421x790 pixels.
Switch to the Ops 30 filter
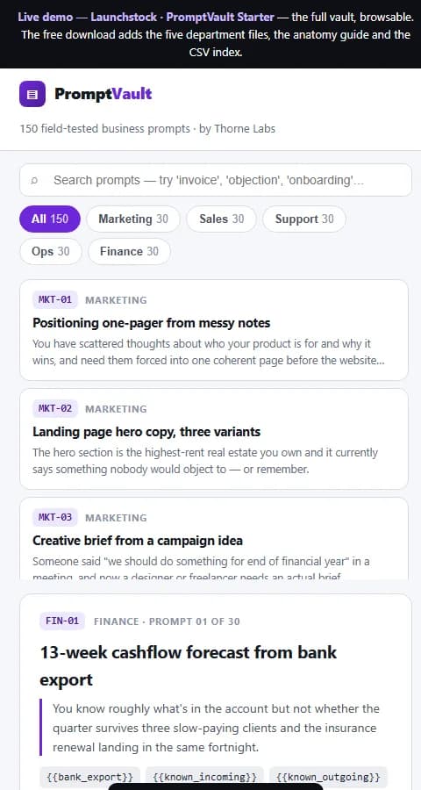click(x=50, y=251)
